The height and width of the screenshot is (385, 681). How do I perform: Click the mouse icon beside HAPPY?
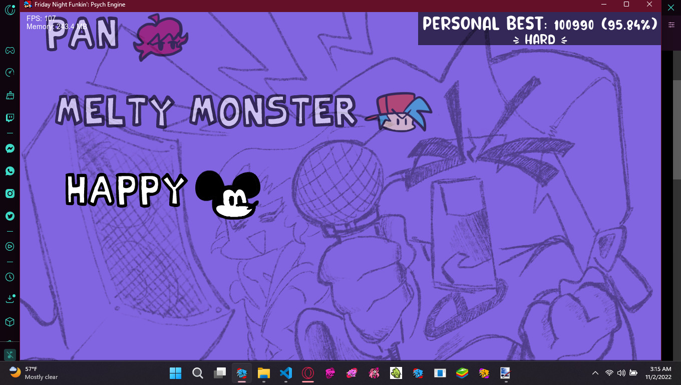(x=228, y=195)
